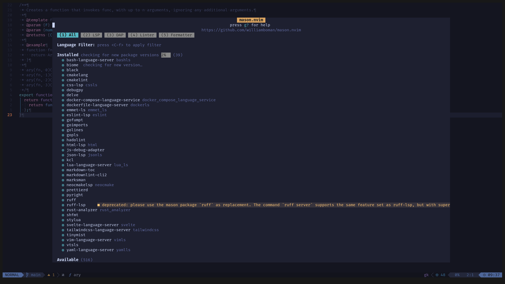Select the warning diagnostic icon showing 1
505x284 pixels.
tap(49, 275)
